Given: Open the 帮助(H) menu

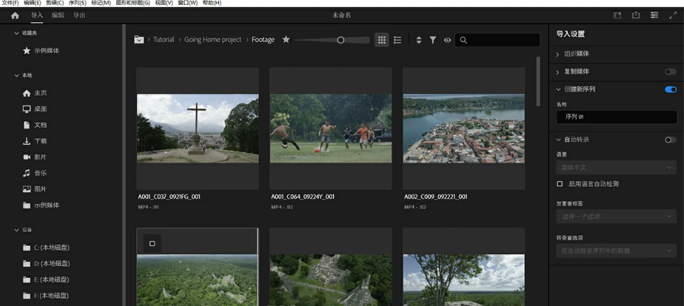Looking at the screenshot, I should click(x=212, y=3).
